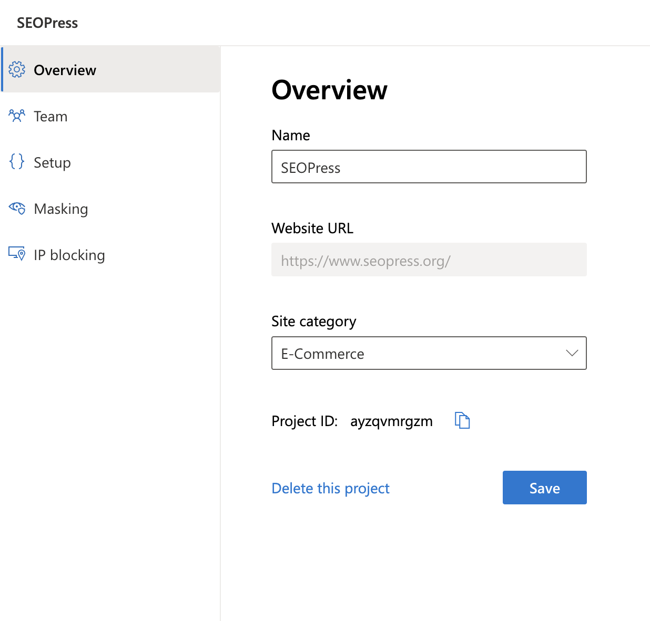Copy the Project ID with copy icon
650x621 pixels.
[462, 420]
